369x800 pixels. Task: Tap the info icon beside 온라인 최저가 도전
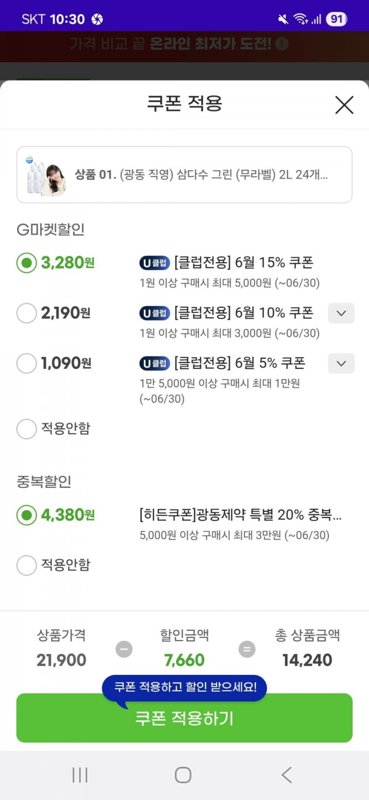[x=282, y=44]
